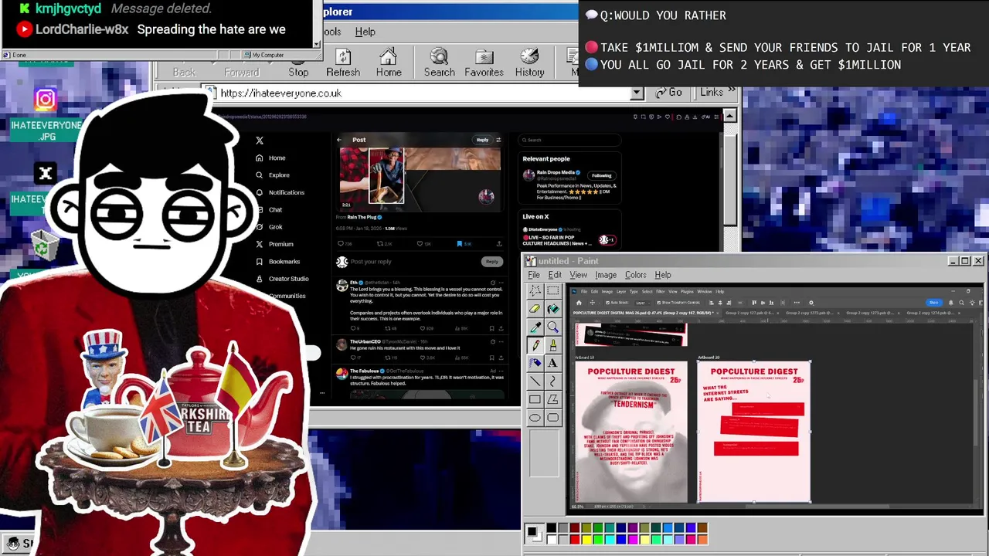Share the main post using the share icon
Screen dimensions: 989x556
(x=498, y=243)
